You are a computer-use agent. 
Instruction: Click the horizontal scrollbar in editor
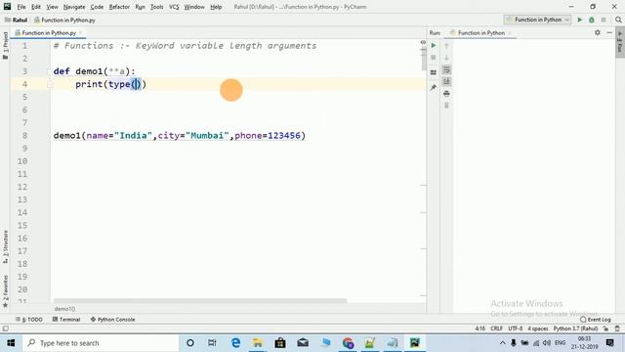(200, 300)
